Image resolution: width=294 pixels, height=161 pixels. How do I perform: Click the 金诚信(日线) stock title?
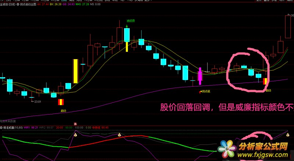pyautogui.click(x=8, y=4)
